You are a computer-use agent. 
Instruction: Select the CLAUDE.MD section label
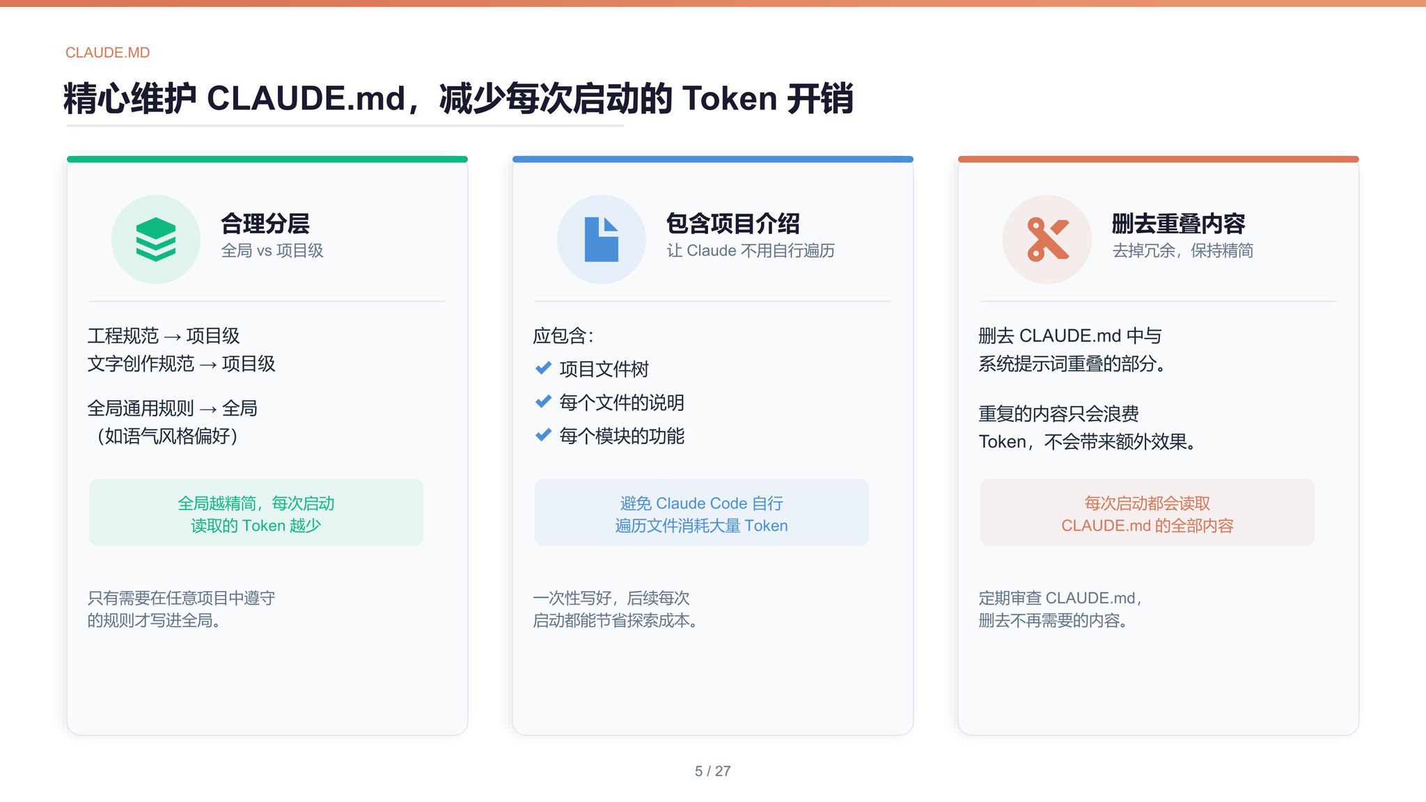(108, 53)
